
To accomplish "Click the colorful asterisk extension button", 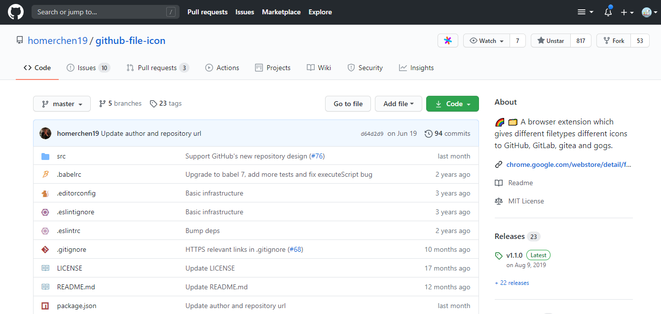I will click(448, 40).
